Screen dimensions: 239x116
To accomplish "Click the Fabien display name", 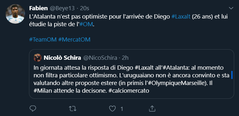I will click(38, 8).
